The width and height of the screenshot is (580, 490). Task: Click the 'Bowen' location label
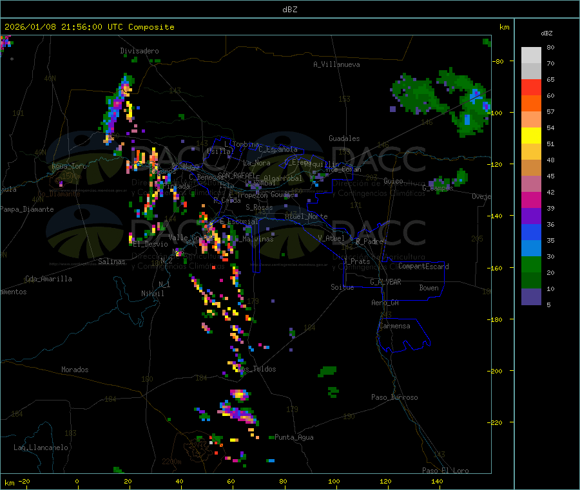point(429,288)
